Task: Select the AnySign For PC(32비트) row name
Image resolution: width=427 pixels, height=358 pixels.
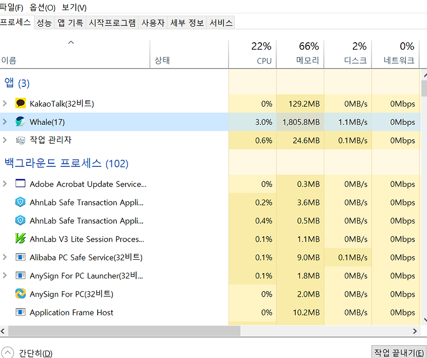Action: (x=72, y=294)
